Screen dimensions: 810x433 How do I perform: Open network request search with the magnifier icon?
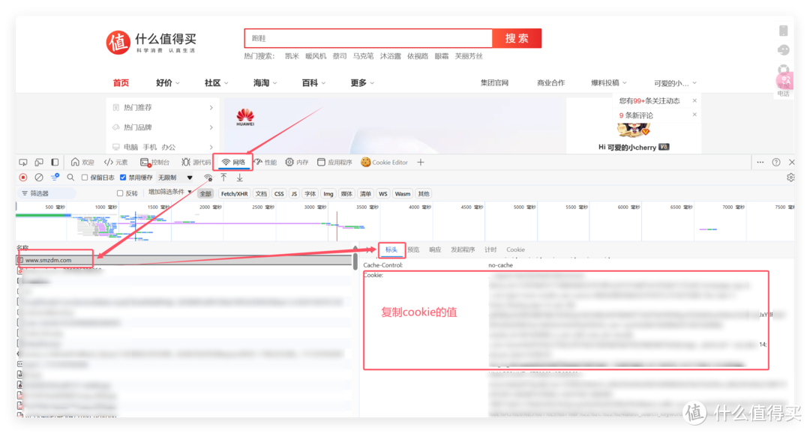70,178
